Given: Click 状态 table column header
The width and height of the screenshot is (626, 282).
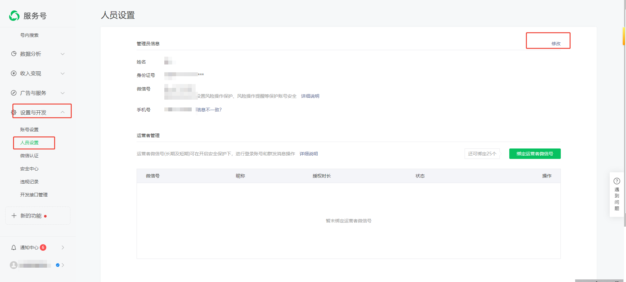Looking at the screenshot, I should 420,176.
